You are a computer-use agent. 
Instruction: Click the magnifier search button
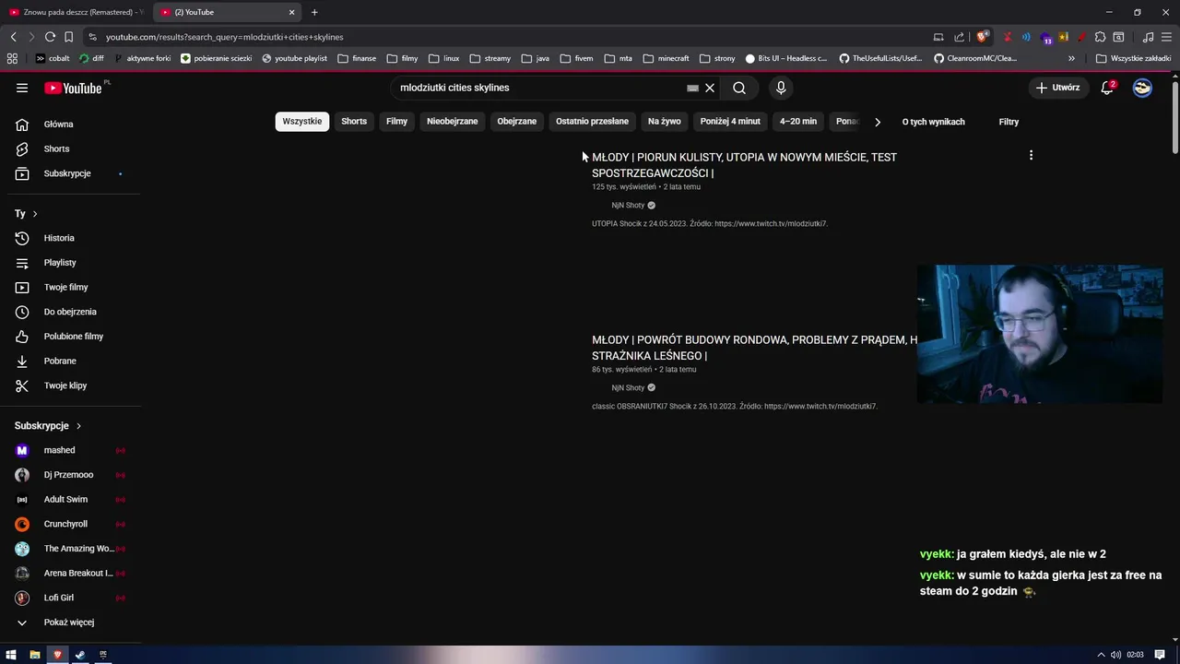point(739,88)
